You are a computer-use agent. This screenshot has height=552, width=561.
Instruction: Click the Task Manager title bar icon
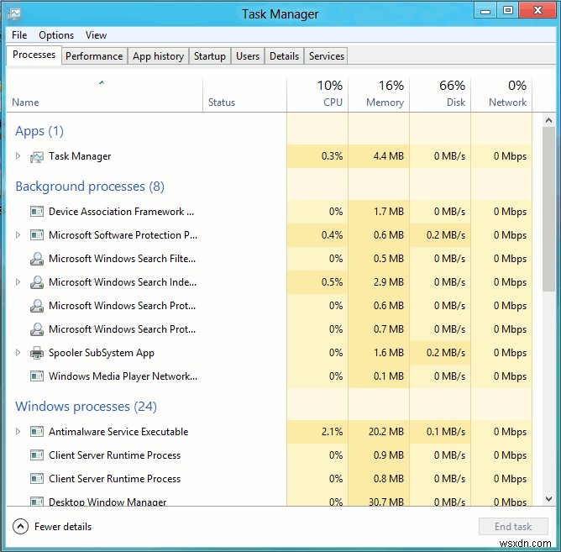14,14
